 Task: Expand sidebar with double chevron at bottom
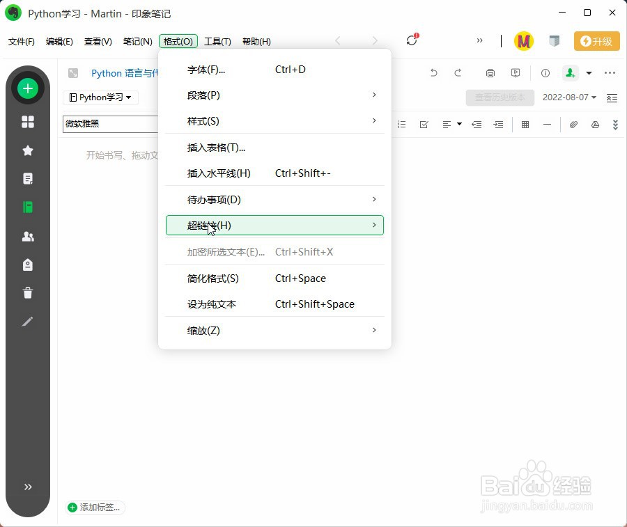(x=28, y=487)
